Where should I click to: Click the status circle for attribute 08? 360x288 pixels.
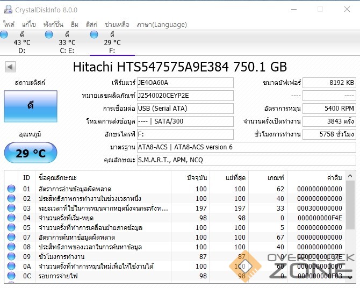(x=11, y=247)
